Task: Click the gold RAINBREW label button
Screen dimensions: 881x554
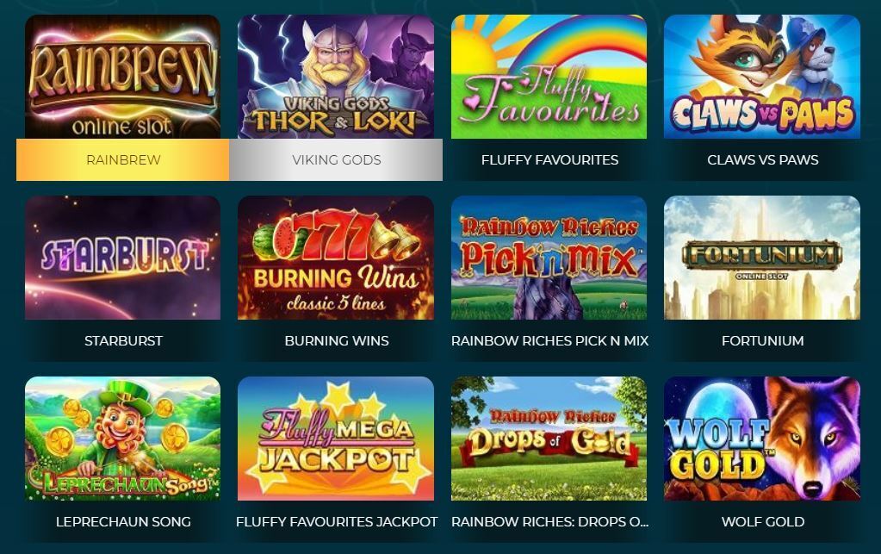Action: (x=122, y=159)
